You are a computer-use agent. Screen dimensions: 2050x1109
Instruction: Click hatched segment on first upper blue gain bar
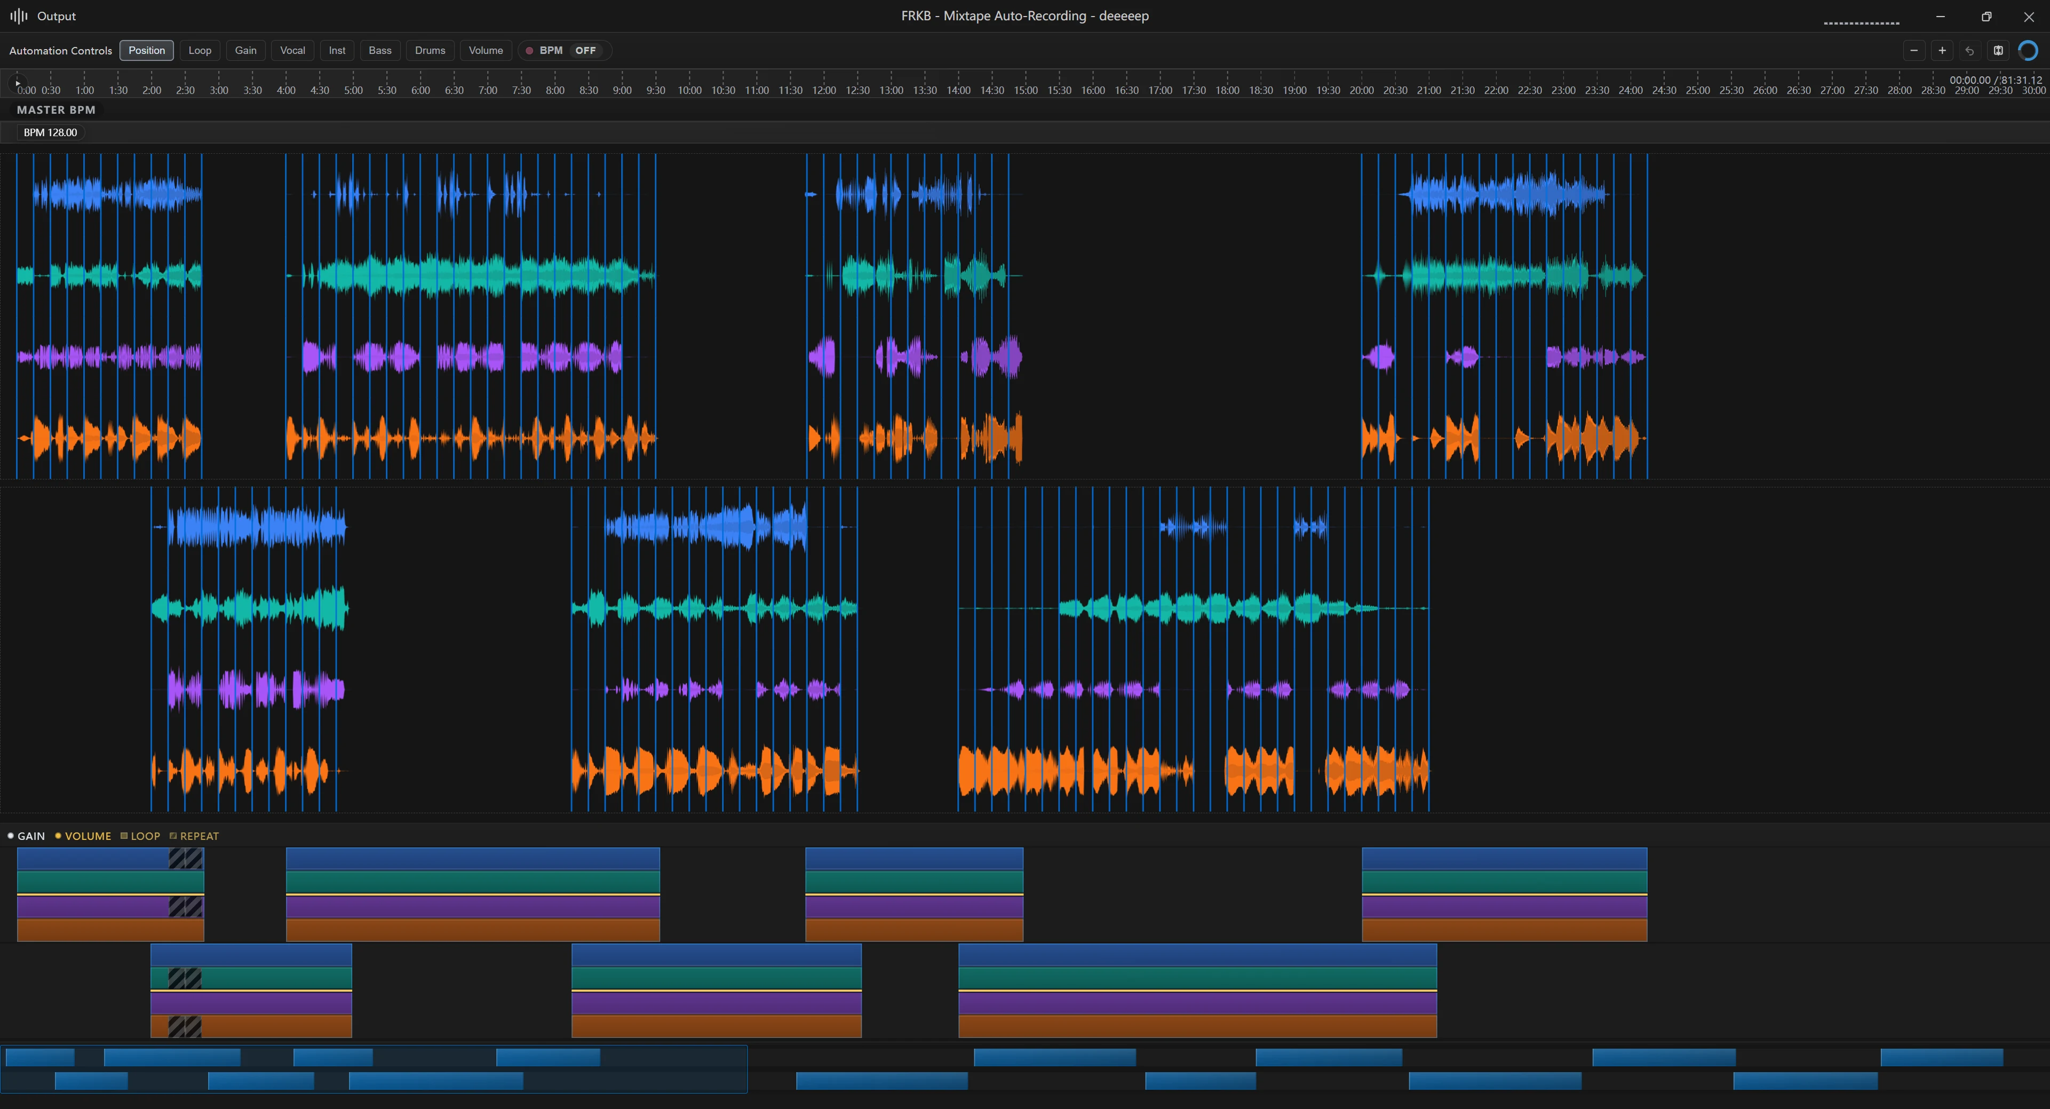[x=186, y=858]
